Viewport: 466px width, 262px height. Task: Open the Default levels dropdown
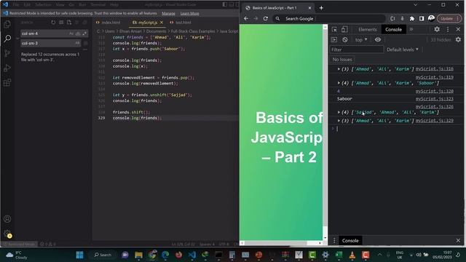tap(403, 49)
